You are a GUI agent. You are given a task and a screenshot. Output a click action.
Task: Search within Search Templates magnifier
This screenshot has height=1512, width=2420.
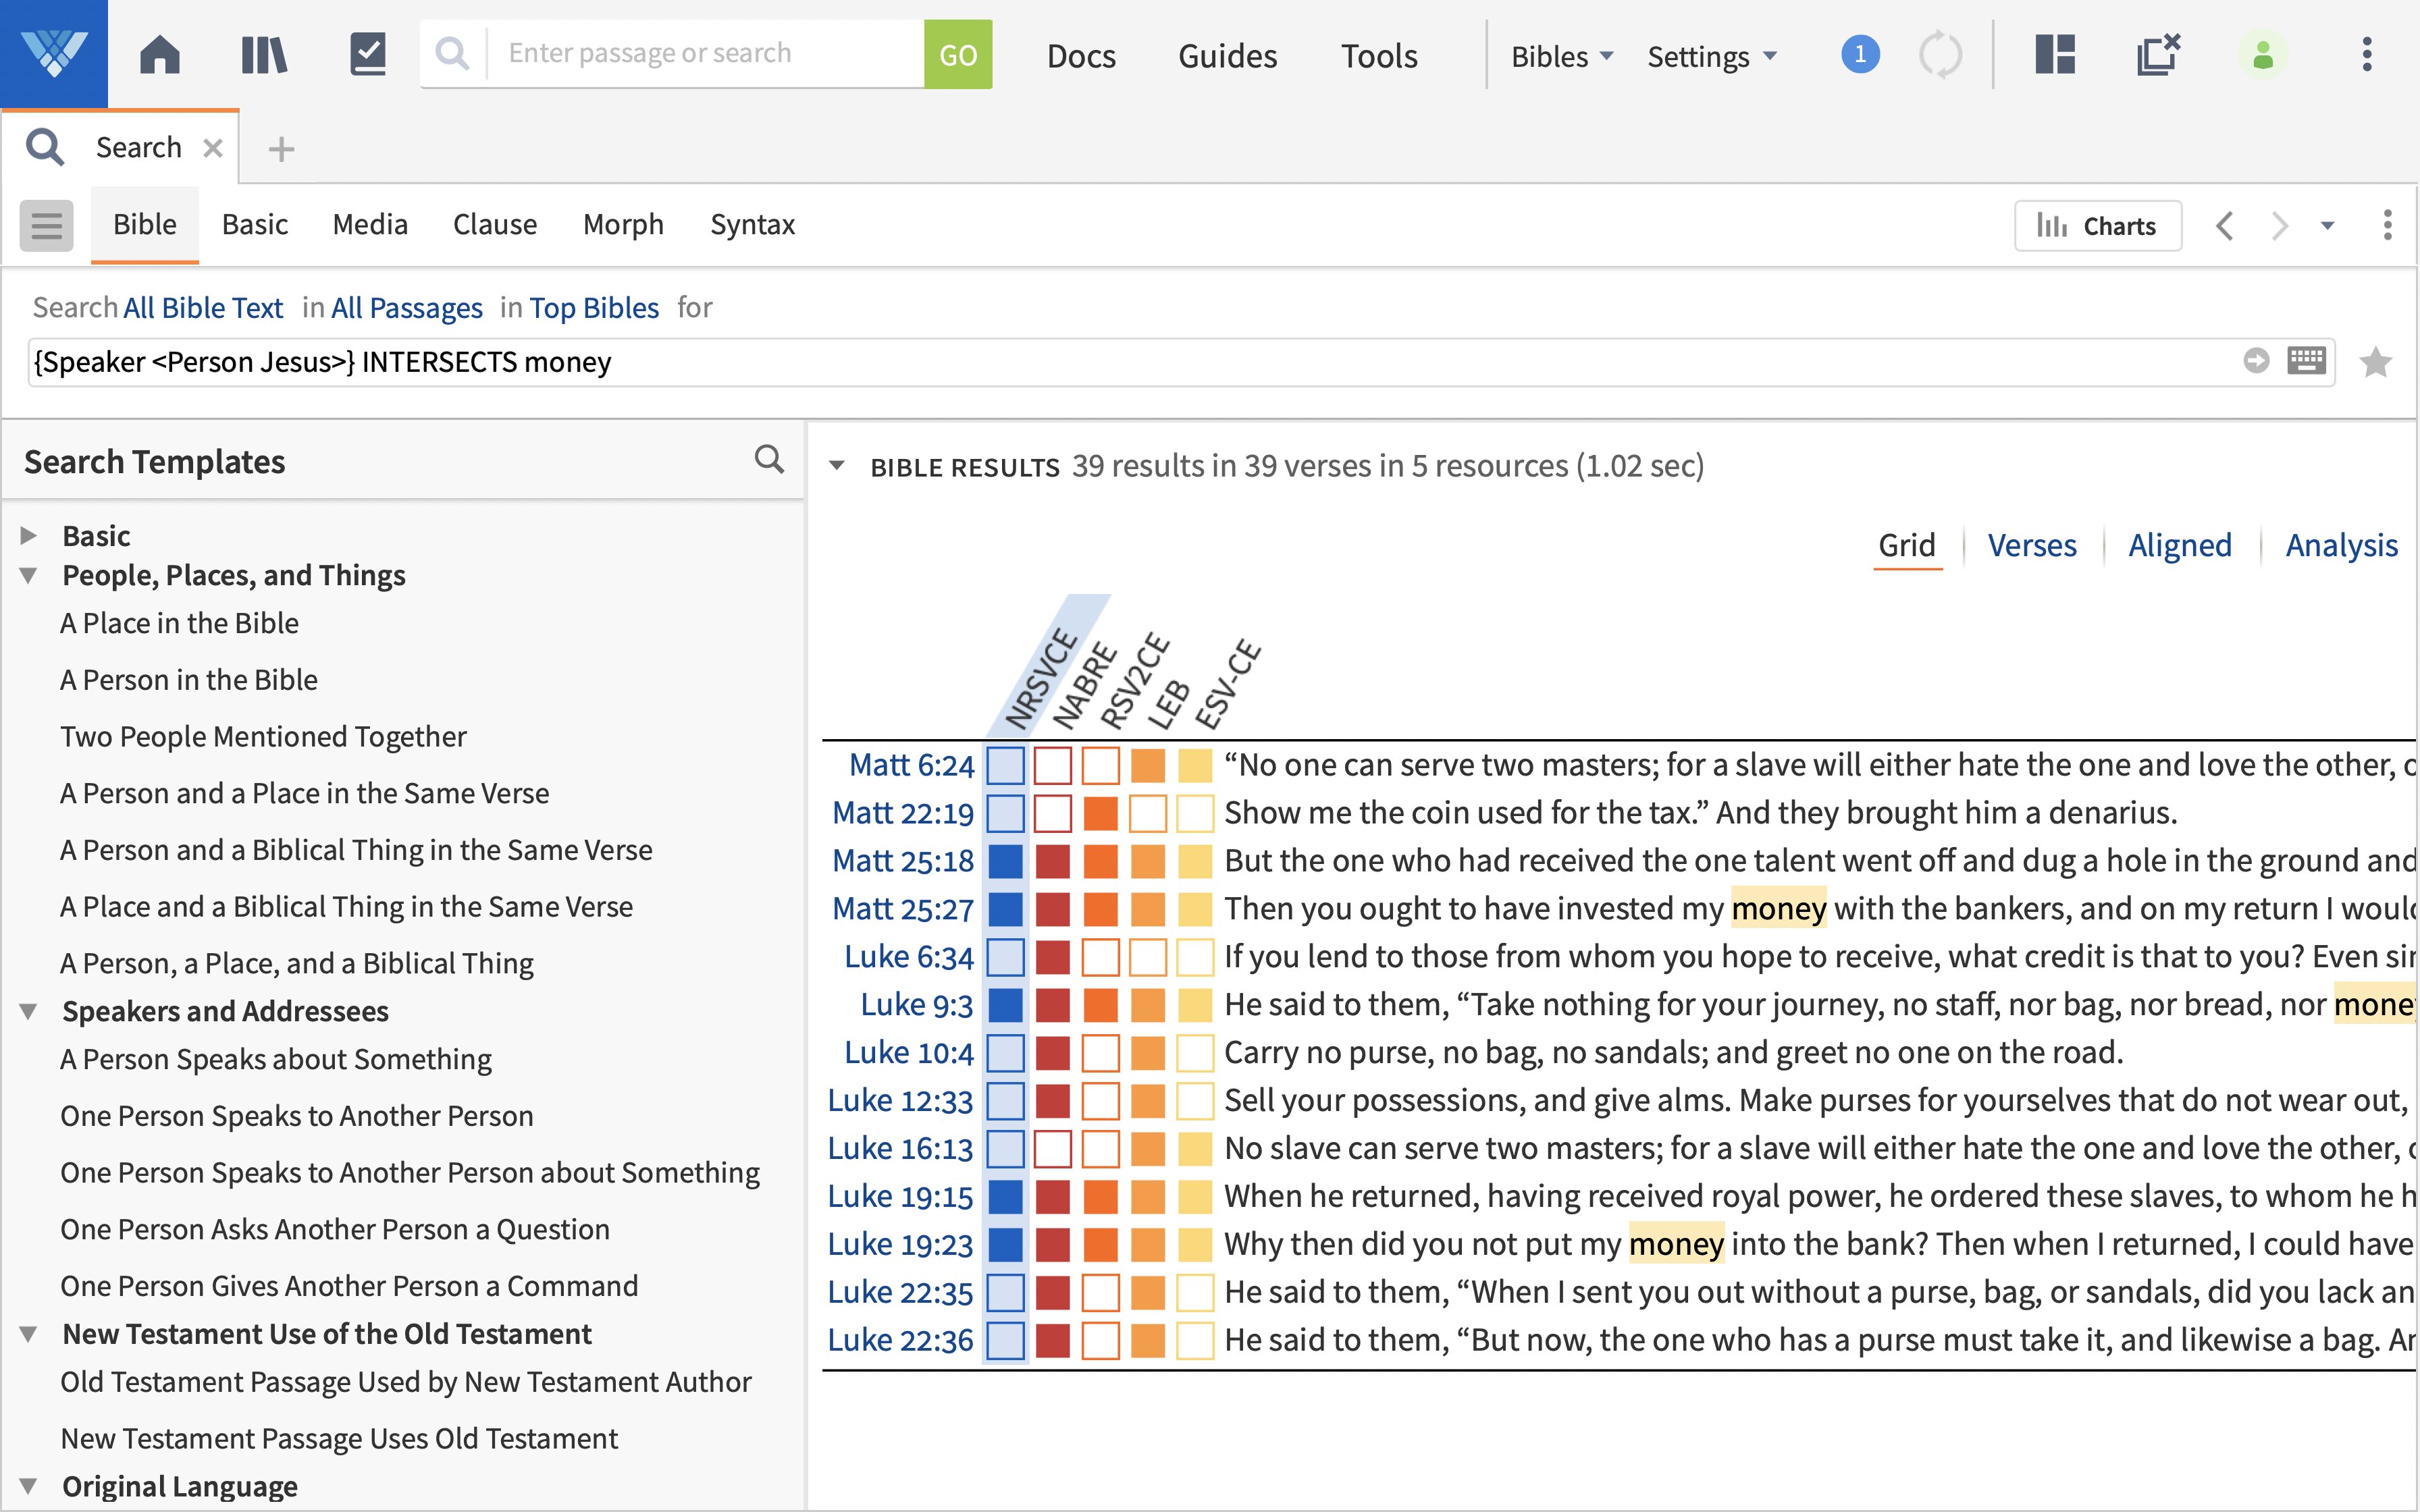(769, 460)
